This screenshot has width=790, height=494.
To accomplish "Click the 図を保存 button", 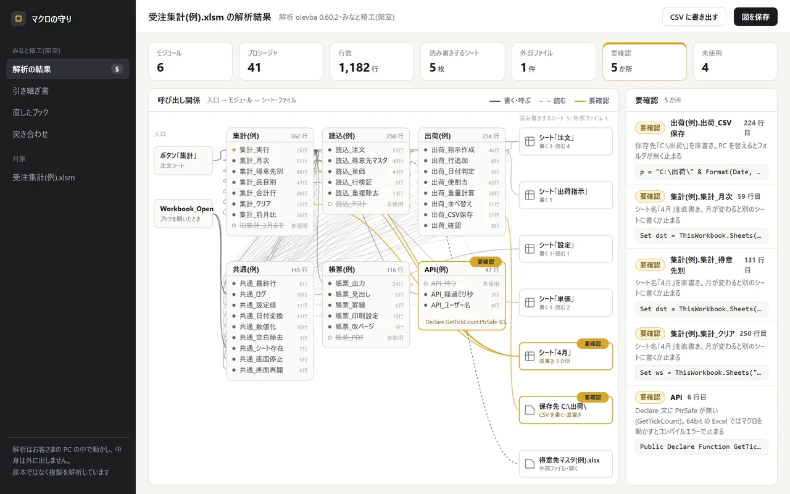I will [755, 17].
